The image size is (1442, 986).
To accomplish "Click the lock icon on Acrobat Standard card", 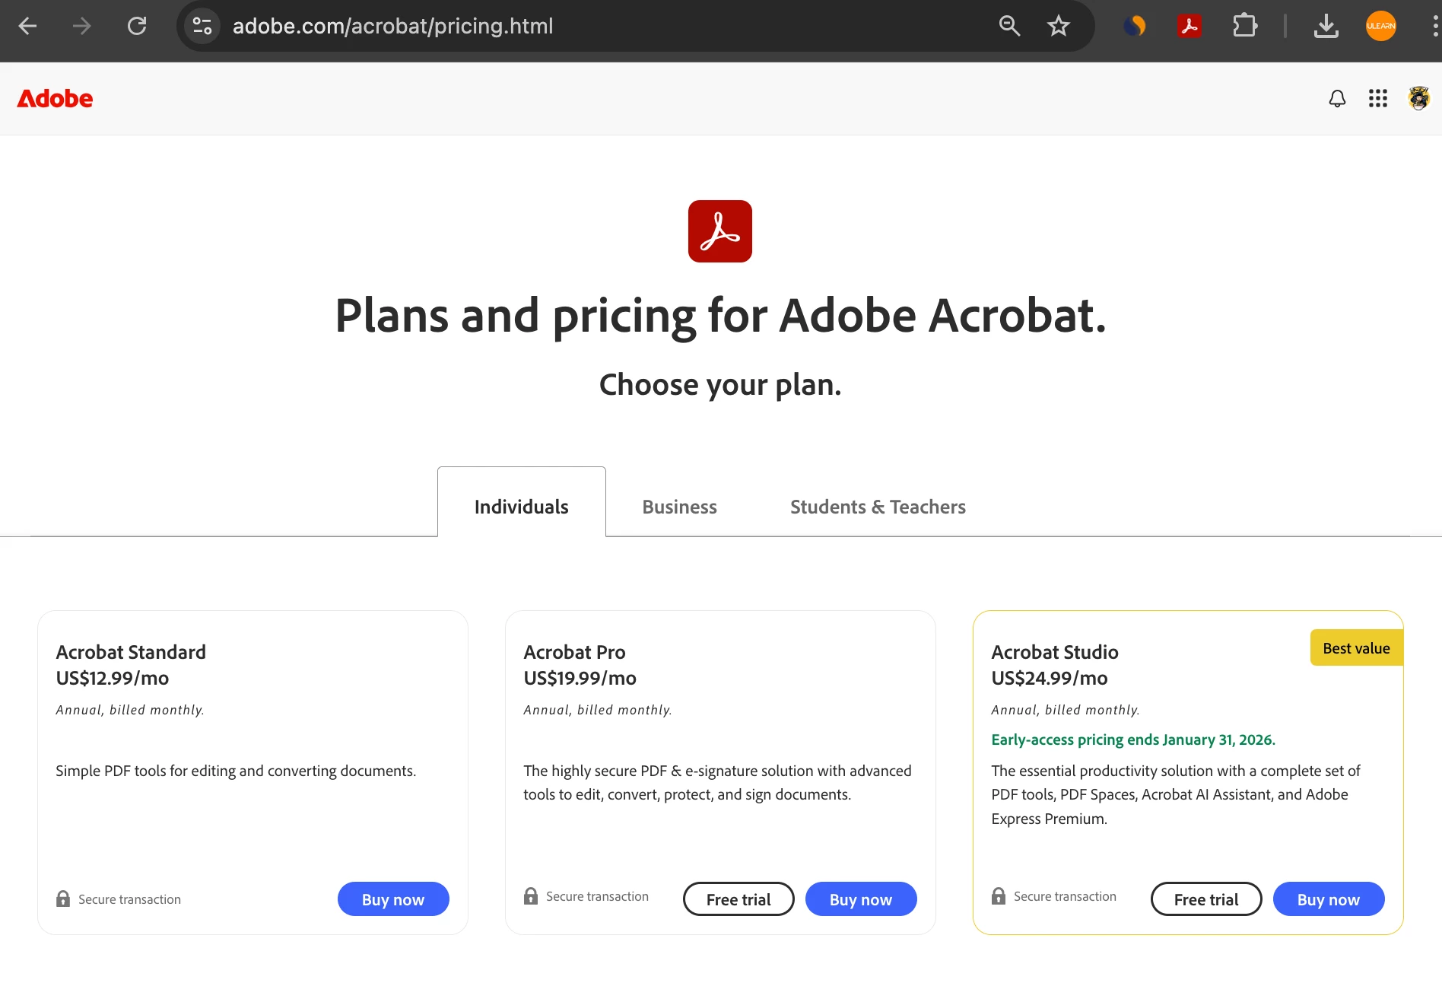I will coord(63,899).
